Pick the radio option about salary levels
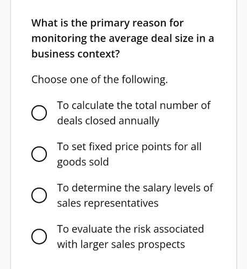The image size is (247, 269). coord(39,195)
